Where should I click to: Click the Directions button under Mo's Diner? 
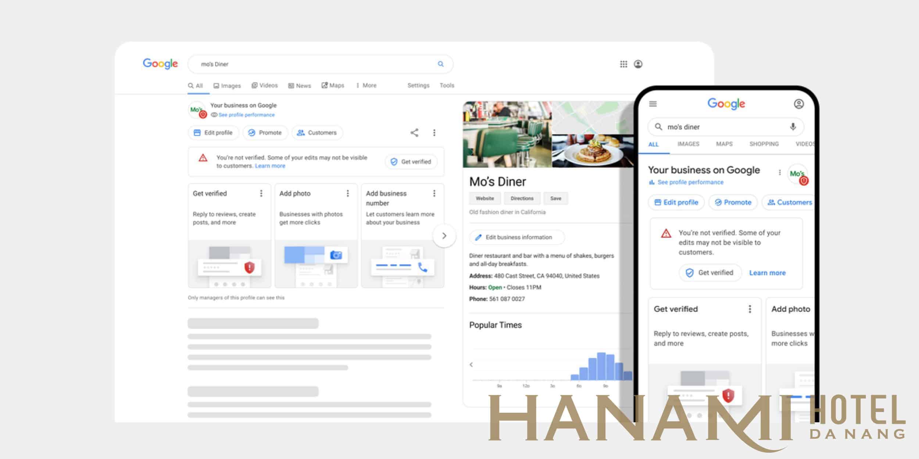pos(522,198)
